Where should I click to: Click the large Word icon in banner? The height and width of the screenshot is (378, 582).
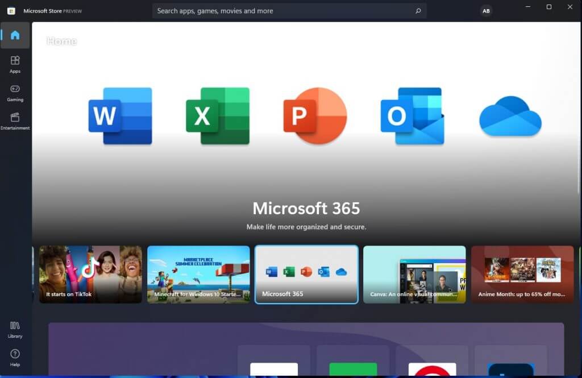click(120, 116)
